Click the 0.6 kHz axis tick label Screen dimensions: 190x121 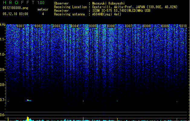pyautogui.click(x=3, y=115)
